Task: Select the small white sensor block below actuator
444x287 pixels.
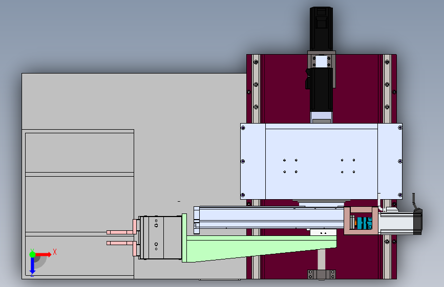Action: (x=323, y=232)
